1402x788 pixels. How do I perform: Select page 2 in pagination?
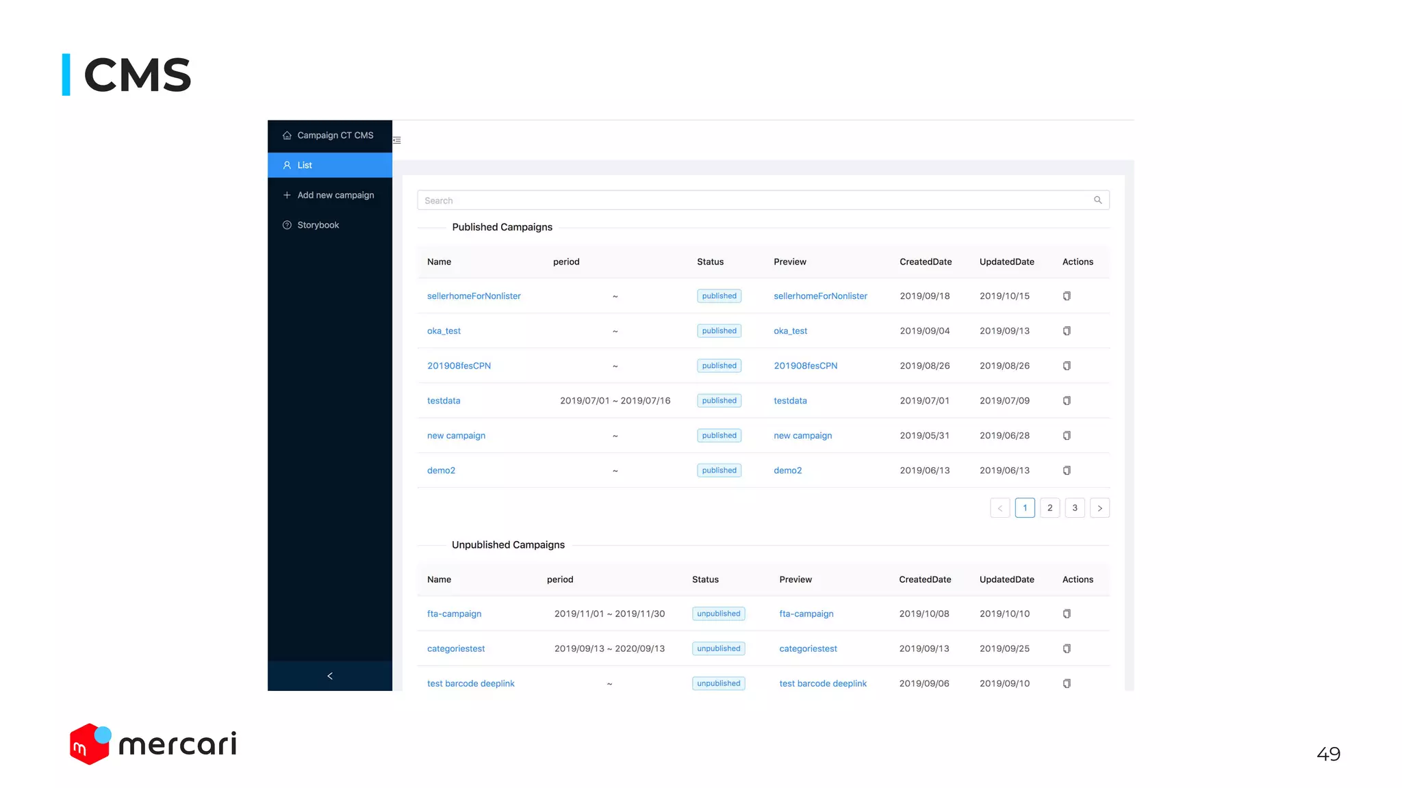(x=1049, y=508)
